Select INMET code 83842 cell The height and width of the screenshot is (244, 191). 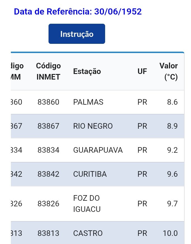(49, 174)
